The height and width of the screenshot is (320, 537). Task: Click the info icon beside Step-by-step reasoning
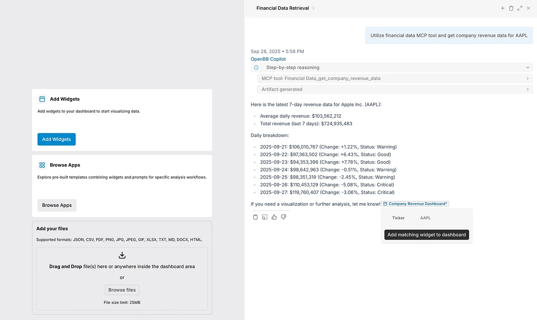256,68
